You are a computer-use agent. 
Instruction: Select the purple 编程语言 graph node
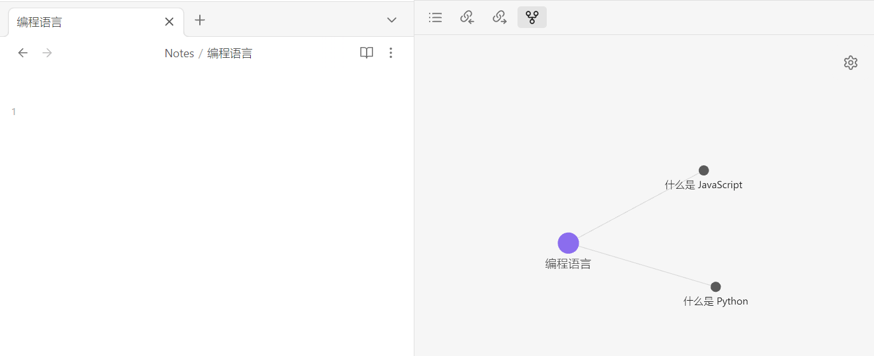pos(568,243)
